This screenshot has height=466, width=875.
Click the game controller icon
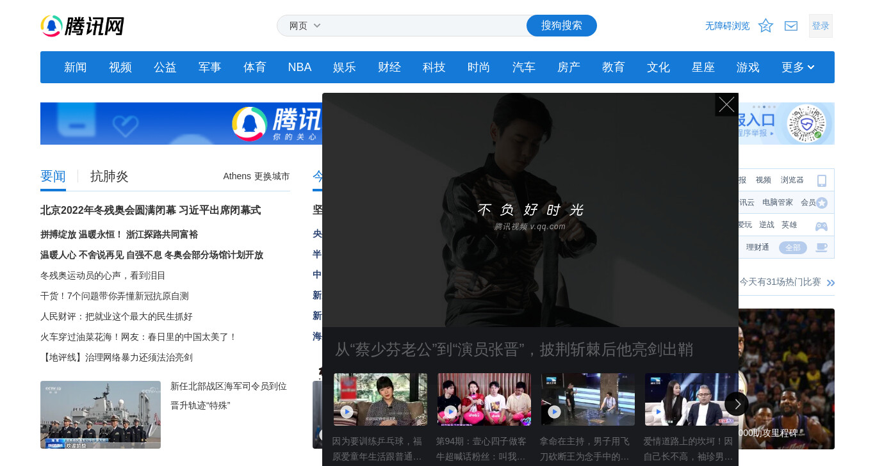pos(821,226)
